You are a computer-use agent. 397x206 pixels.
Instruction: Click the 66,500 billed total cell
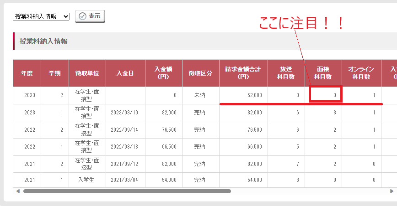(243, 147)
